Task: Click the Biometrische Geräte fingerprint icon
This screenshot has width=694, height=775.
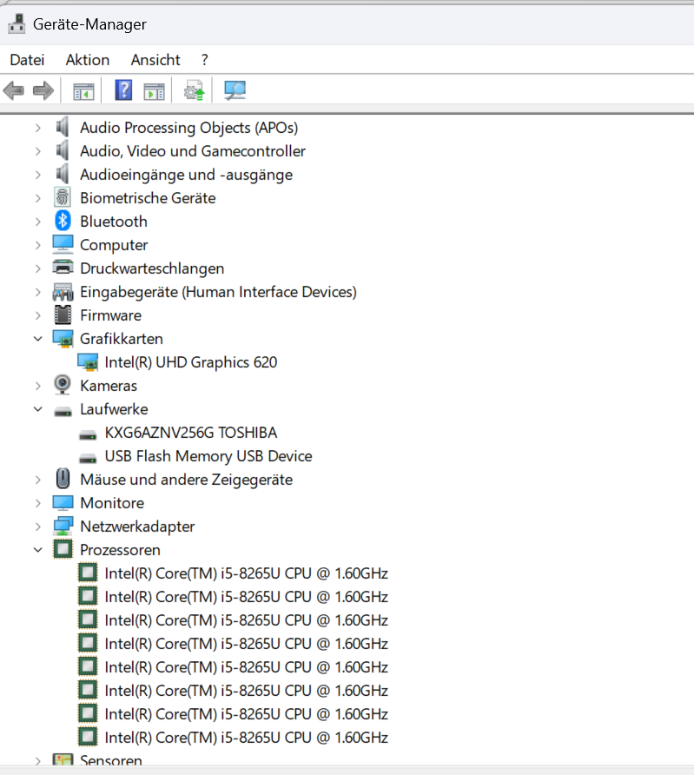Action: tap(63, 198)
